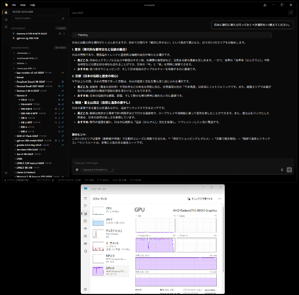Collapse the Gemma-4 model family

tap(15, 95)
